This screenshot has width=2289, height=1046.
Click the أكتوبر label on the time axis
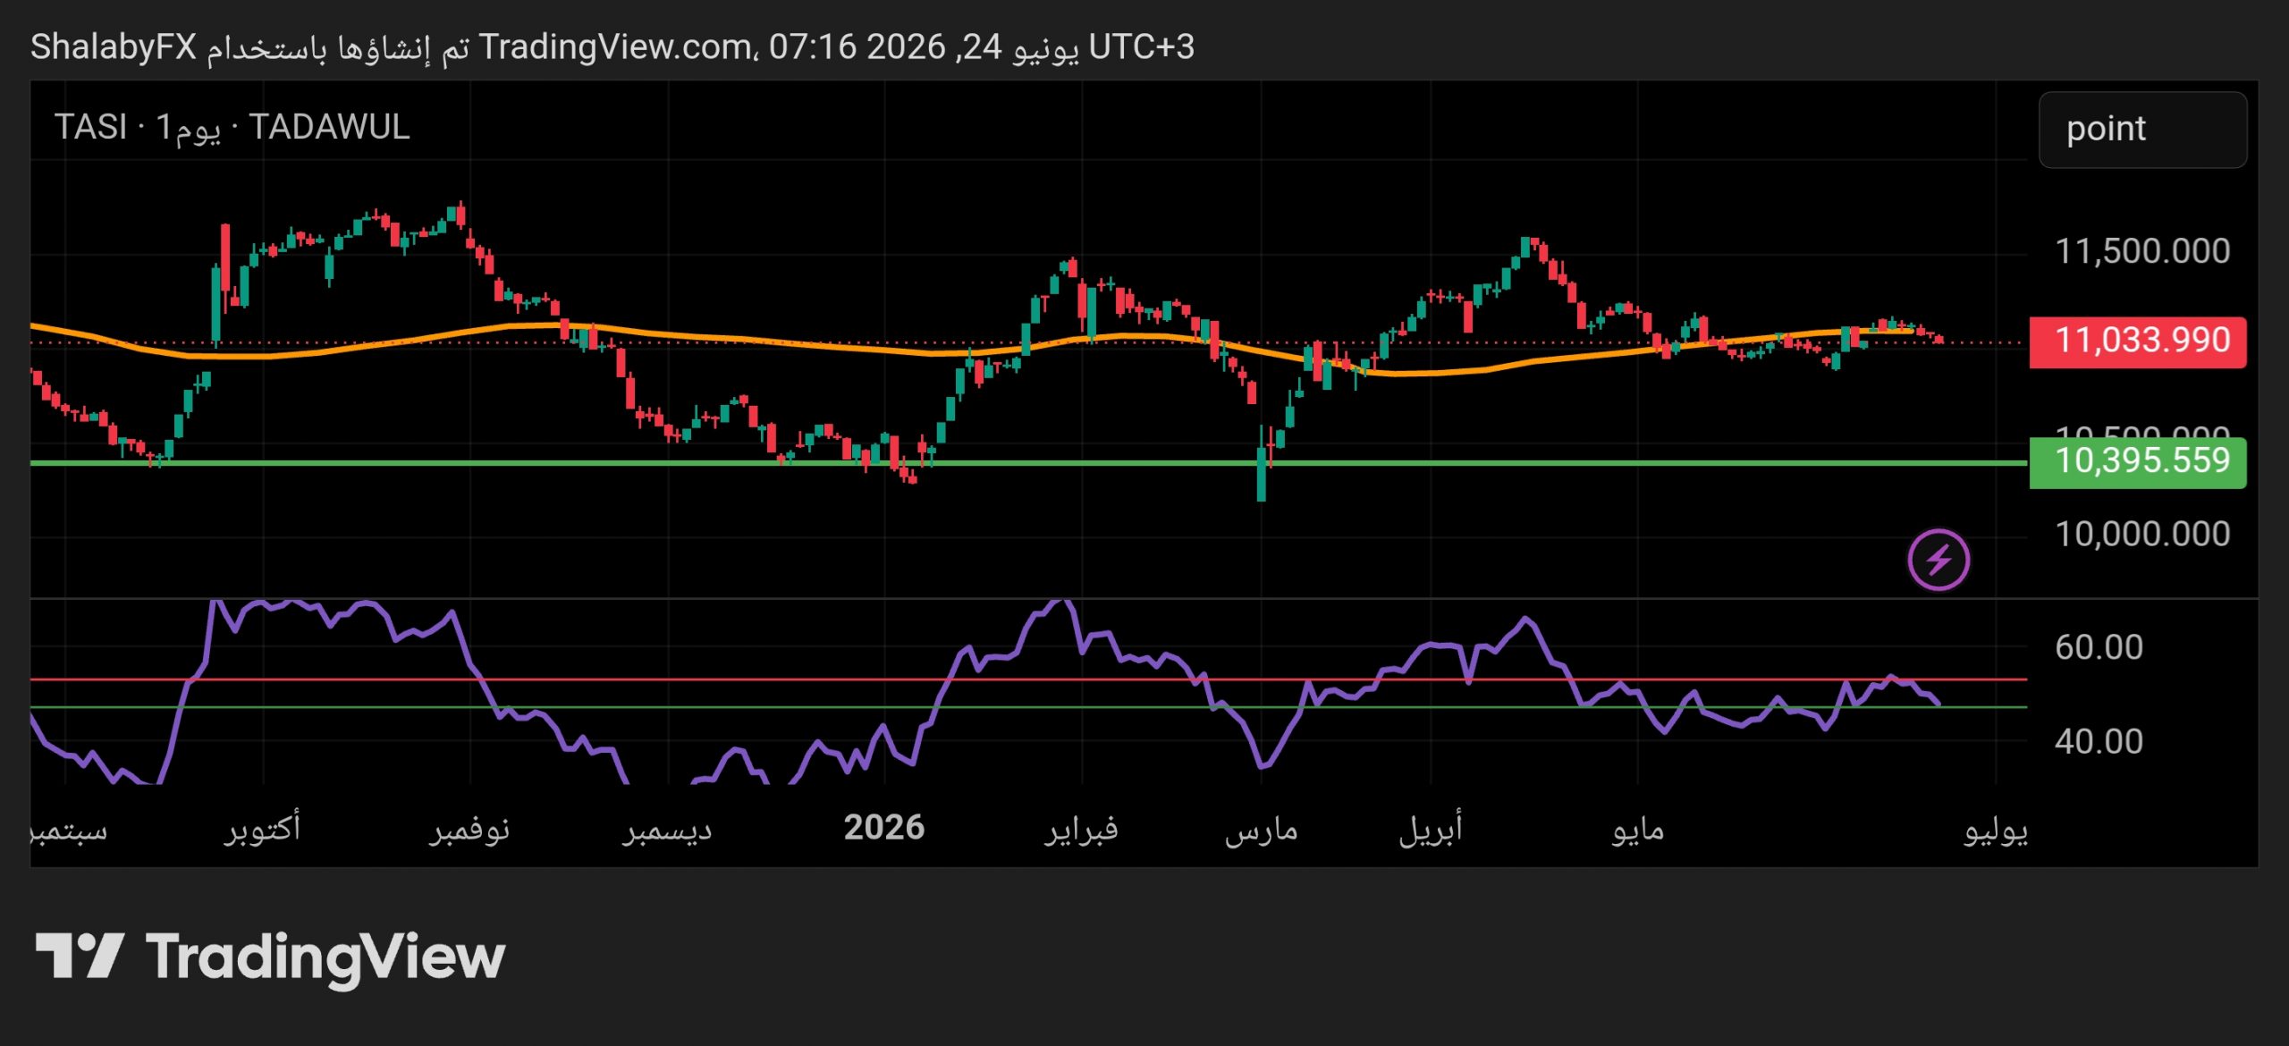pyautogui.click(x=262, y=829)
